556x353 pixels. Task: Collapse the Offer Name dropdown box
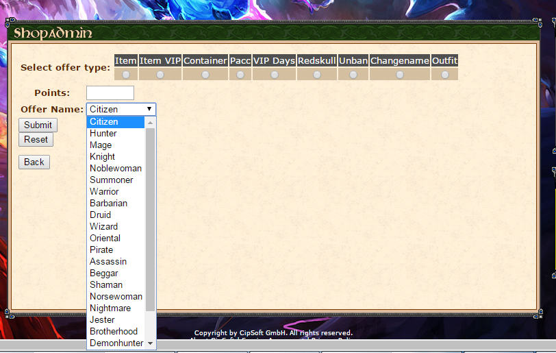pos(121,109)
